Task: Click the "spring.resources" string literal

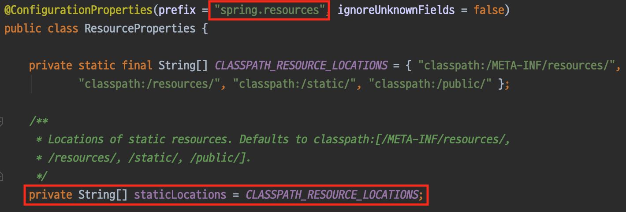Action: click(x=269, y=10)
